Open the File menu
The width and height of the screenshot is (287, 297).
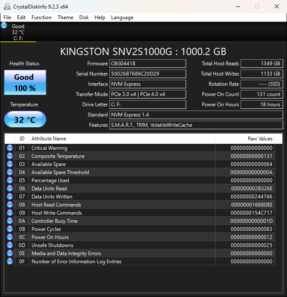(x=7, y=17)
